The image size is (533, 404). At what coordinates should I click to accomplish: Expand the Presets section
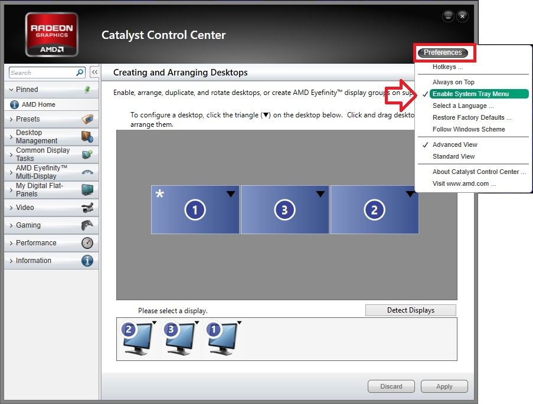pyautogui.click(x=11, y=119)
